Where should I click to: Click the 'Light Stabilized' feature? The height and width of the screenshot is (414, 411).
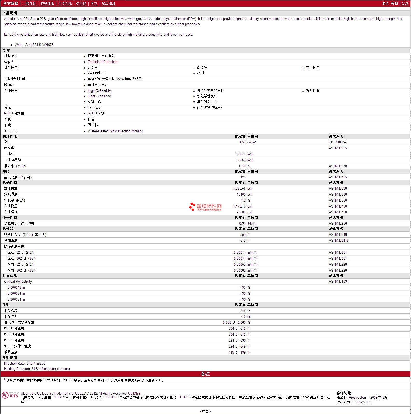[x=99, y=96]
